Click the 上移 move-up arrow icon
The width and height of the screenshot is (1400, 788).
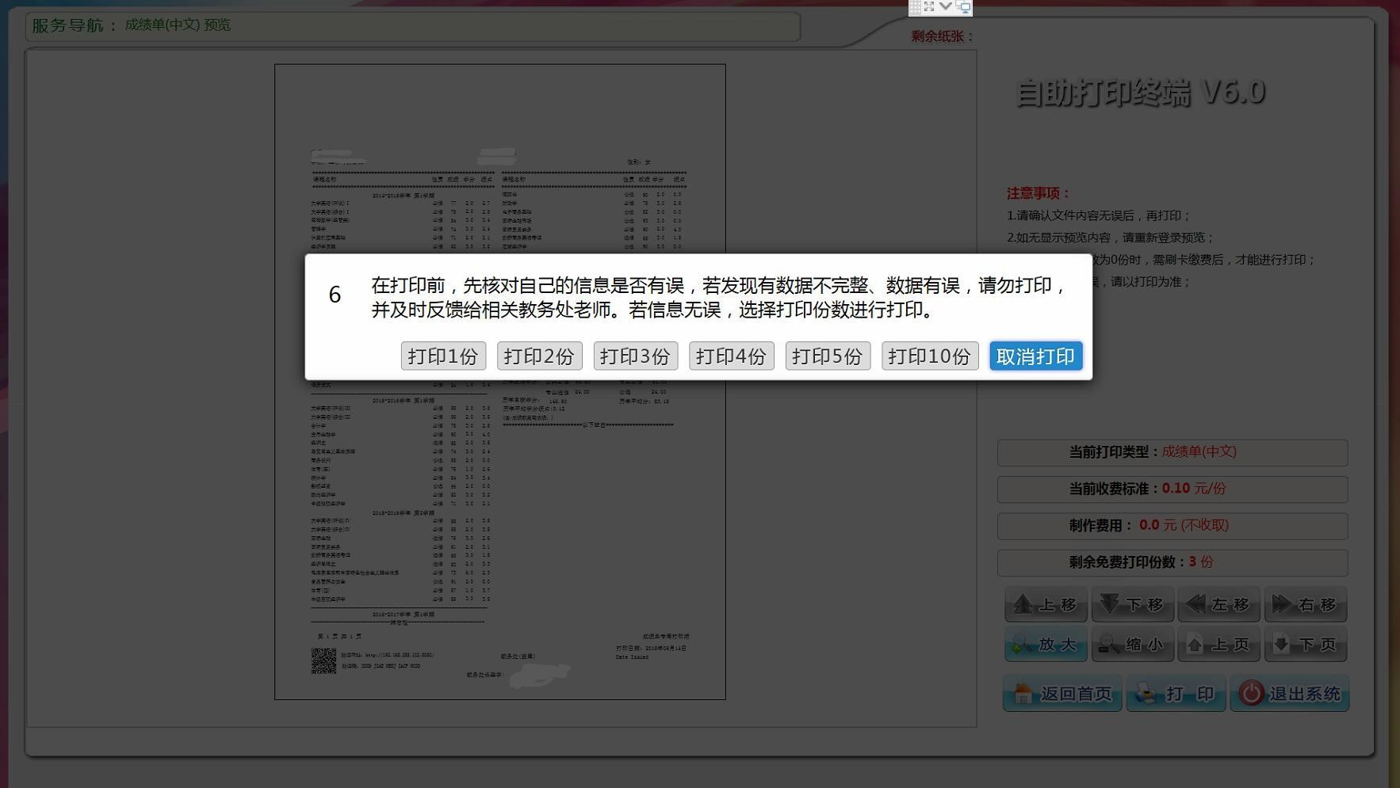pos(1023,605)
